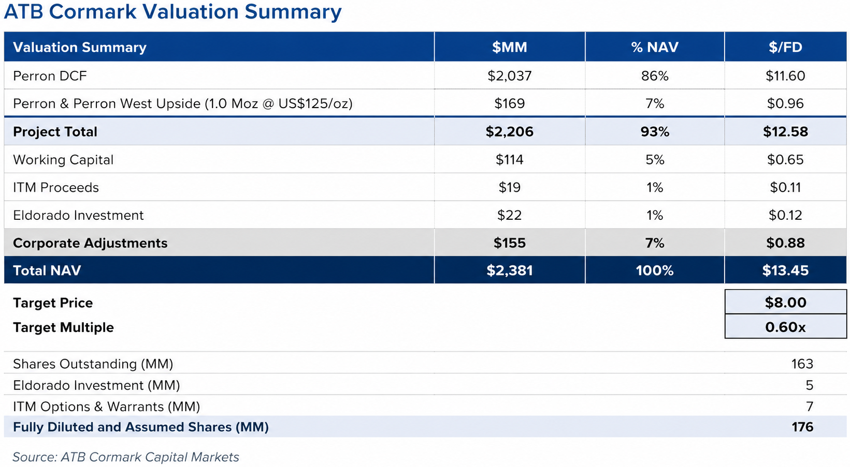This screenshot has width=850, height=467.
Task: Select the "$19" ITM Proceeds value
Action: pyautogui.click(x=510, y=187)
